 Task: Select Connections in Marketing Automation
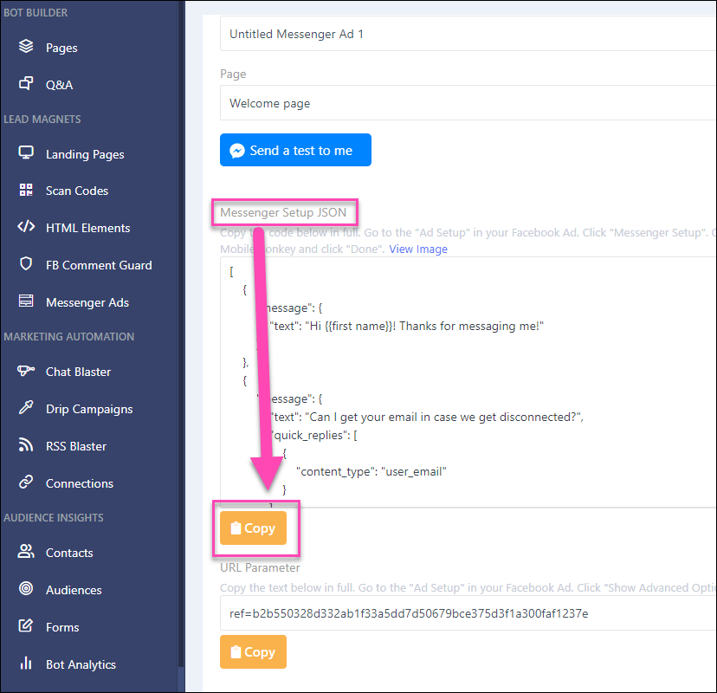pos(80,483)
